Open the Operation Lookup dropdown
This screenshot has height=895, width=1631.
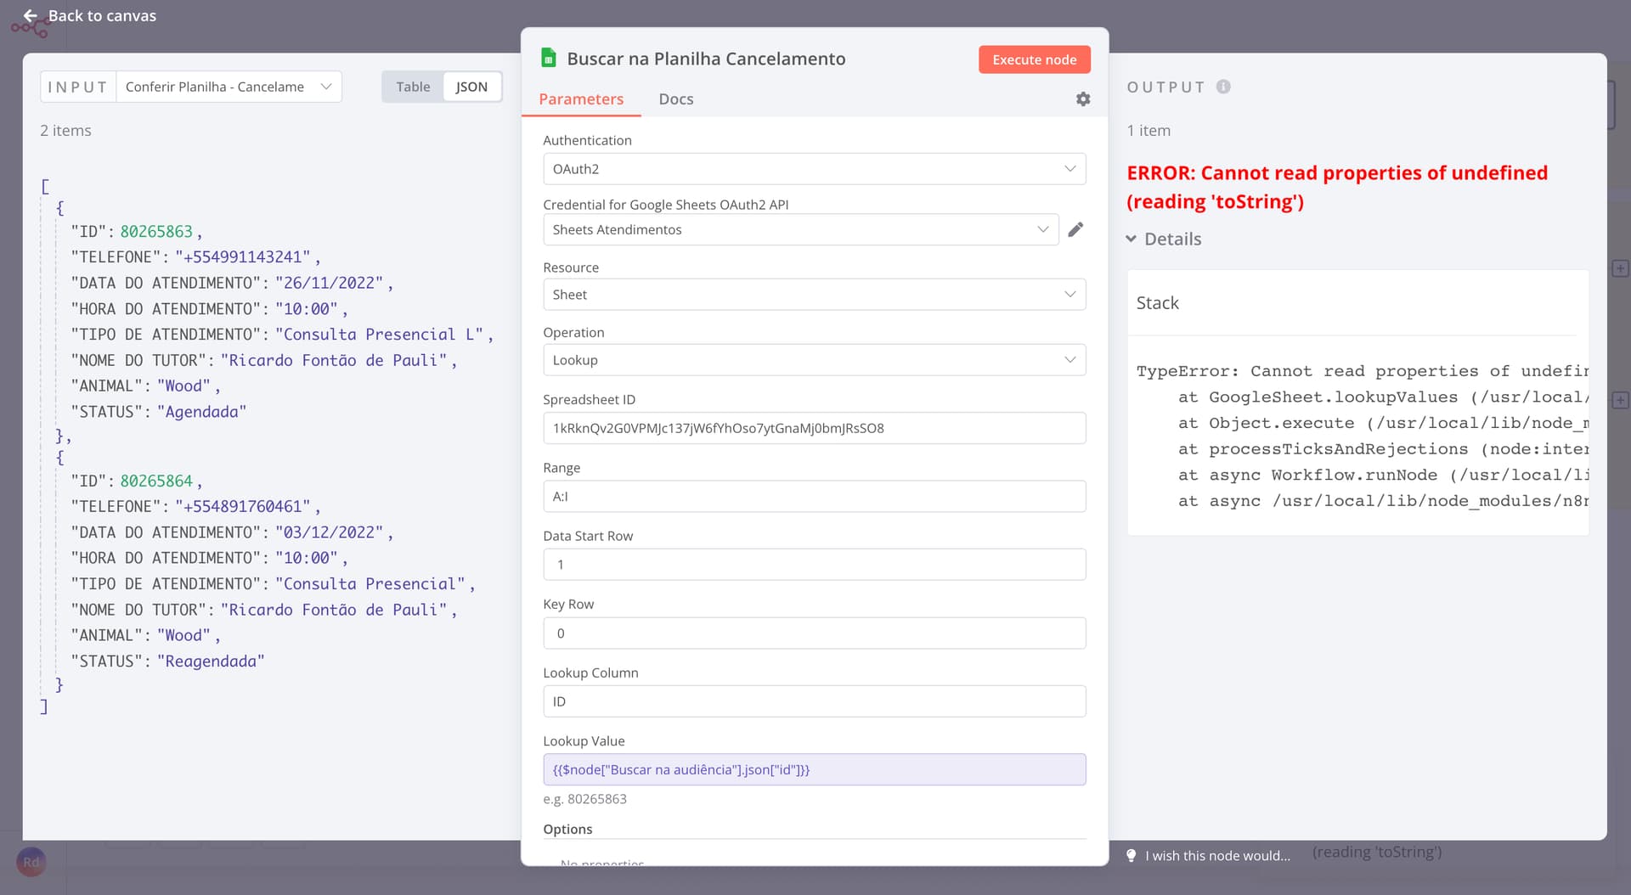point(814,360)
